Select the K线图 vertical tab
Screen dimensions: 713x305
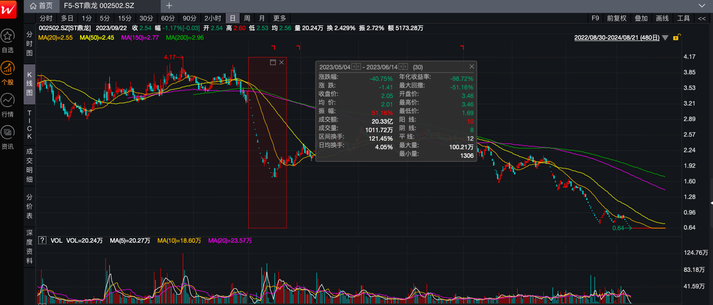tap(29, 85)
